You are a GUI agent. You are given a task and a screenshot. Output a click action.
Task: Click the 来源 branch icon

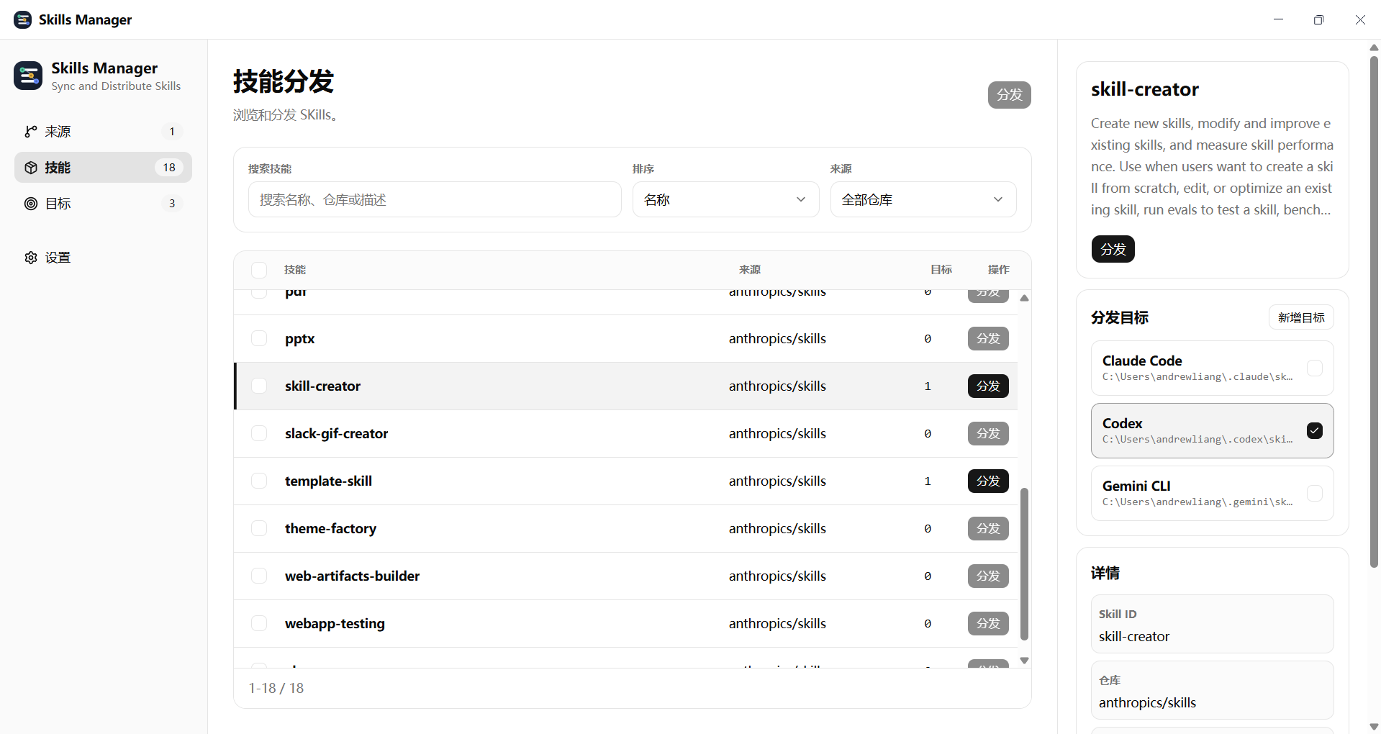pyautogui.click(x=31, y=132)
